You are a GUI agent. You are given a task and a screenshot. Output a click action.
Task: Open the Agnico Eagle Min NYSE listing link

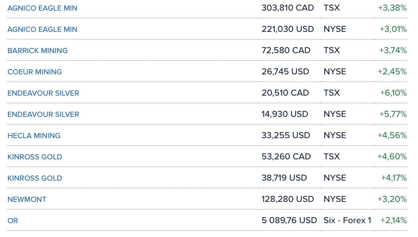click(x=42, y=30)
